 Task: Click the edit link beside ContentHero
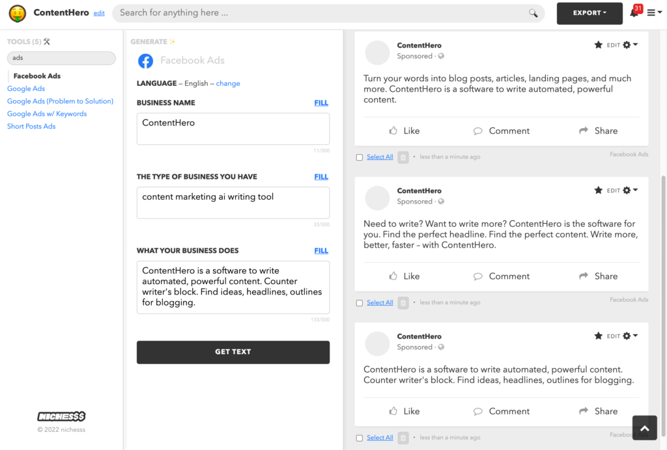(x=99, y=13)
